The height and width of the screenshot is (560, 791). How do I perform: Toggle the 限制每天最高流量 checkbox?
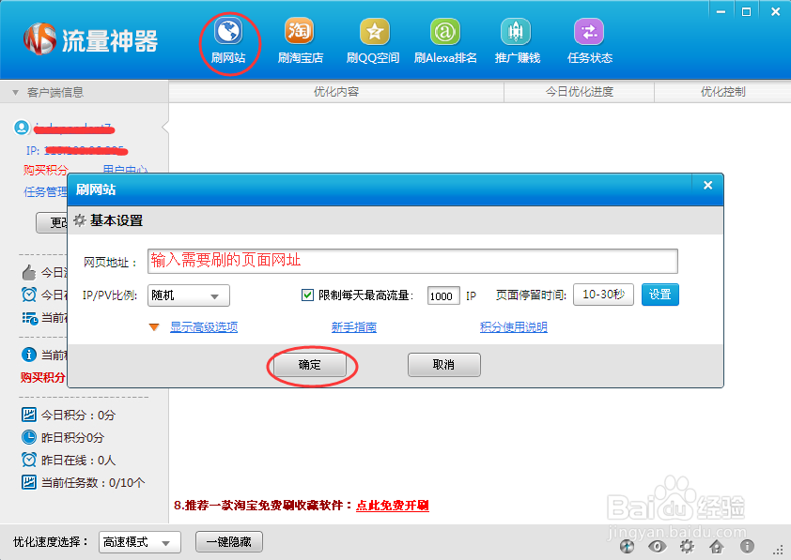tap(307, 295)
